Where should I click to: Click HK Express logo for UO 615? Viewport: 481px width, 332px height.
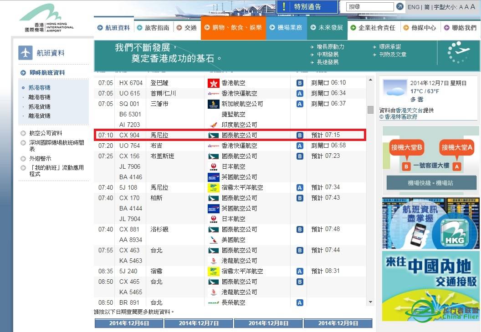click(213, 93)
